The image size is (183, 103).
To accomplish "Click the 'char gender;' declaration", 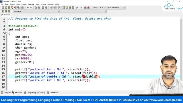I will (x=25, y=47).
